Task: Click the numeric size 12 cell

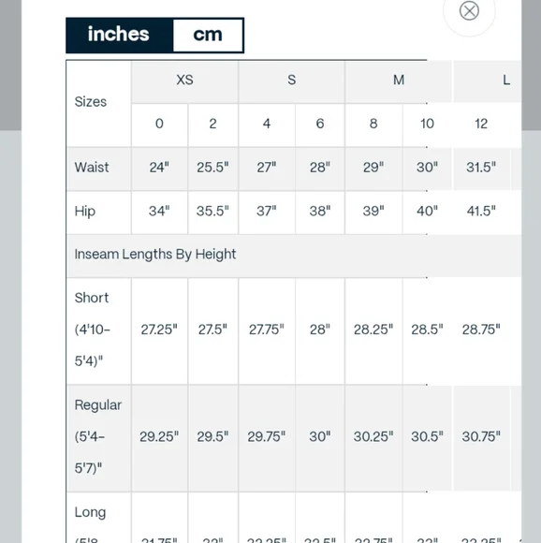Action: (x=481, y=125)
